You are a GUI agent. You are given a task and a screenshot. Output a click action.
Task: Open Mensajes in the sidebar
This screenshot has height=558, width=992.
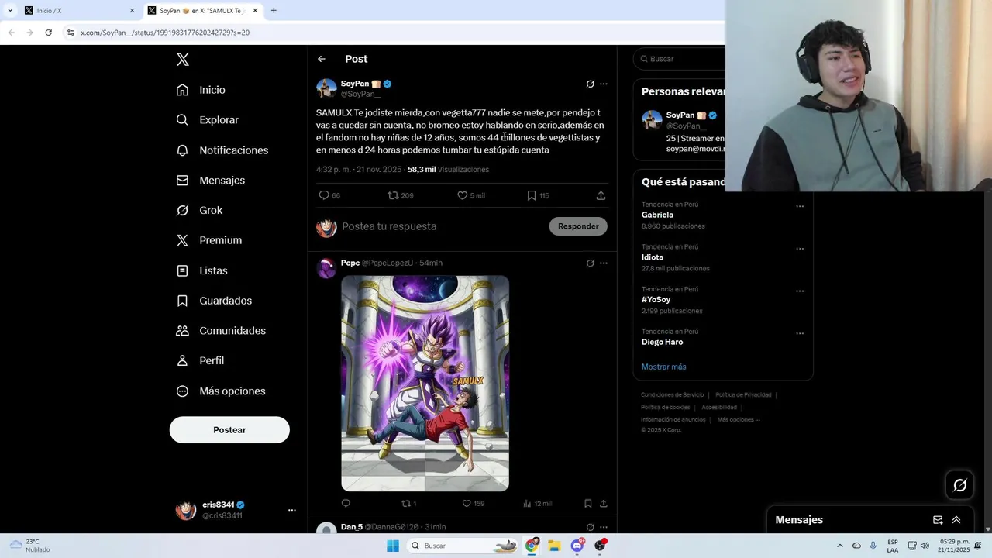pyautogui.click(x=210, y=180)
